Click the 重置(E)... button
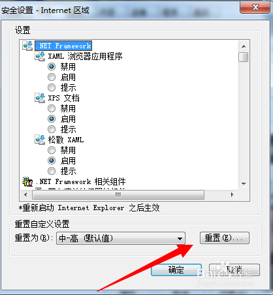 click(x=225, y=238)
